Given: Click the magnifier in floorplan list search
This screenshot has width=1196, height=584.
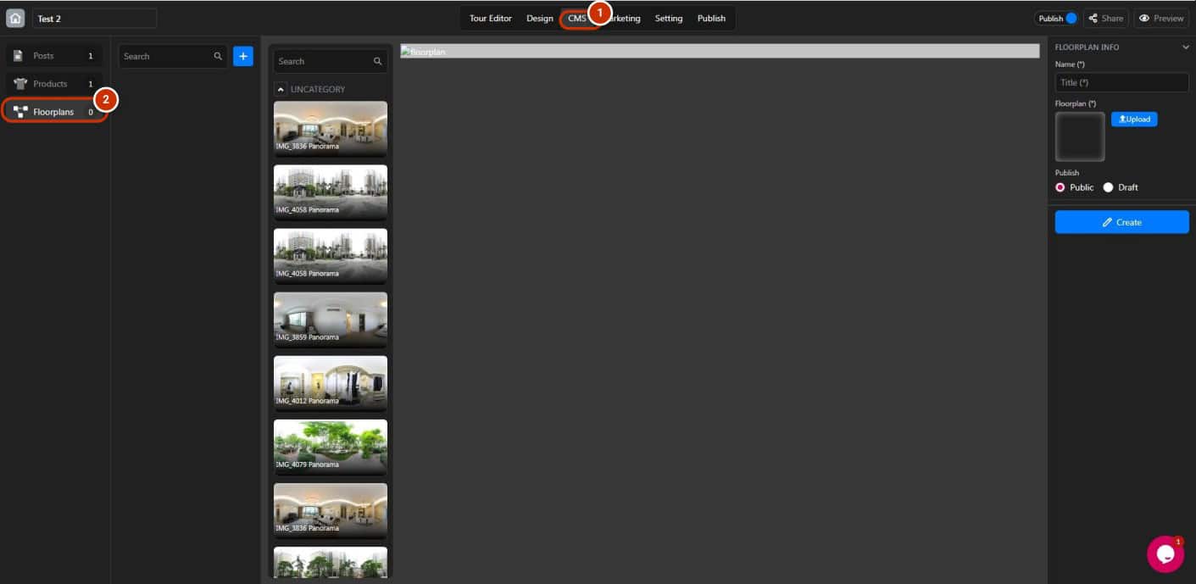Looking at the screenshot, I should point(218,56).
